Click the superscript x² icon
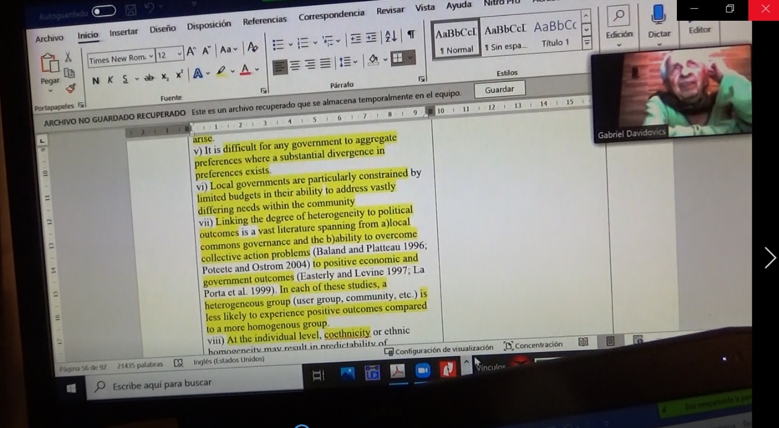 (x=179, y=75)
